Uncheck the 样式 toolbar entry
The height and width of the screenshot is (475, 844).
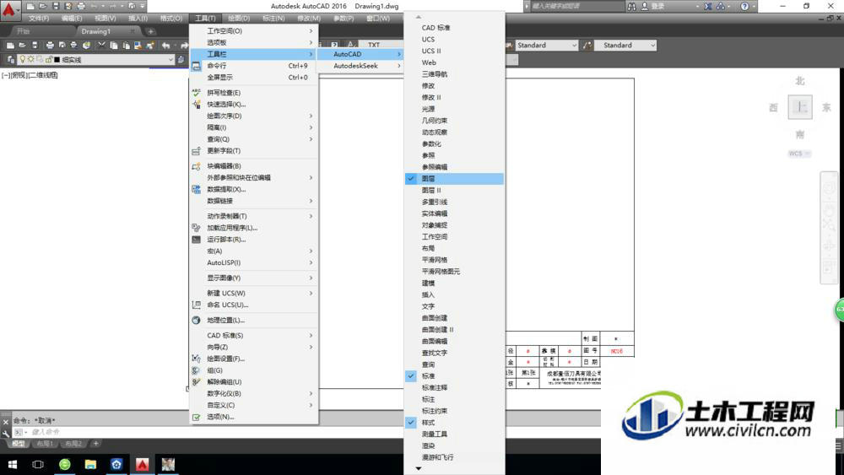pos(454,423)
